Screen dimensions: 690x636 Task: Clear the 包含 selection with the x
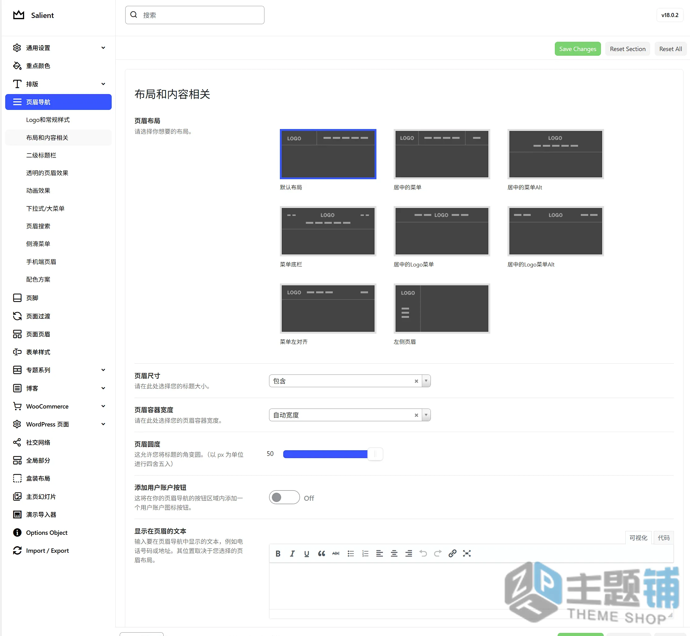[416, 381]
